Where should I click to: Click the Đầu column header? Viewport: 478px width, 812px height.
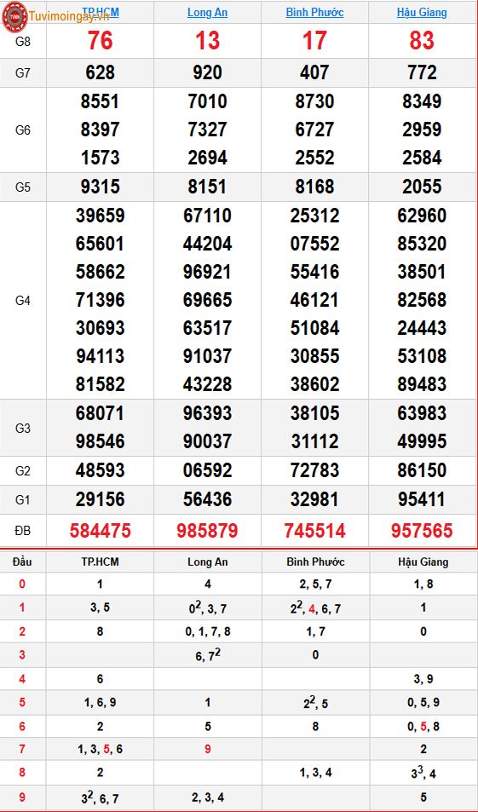(x=22, y=561)
